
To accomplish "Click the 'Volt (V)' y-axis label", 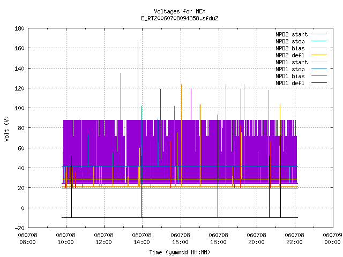I will coord(7,128).
